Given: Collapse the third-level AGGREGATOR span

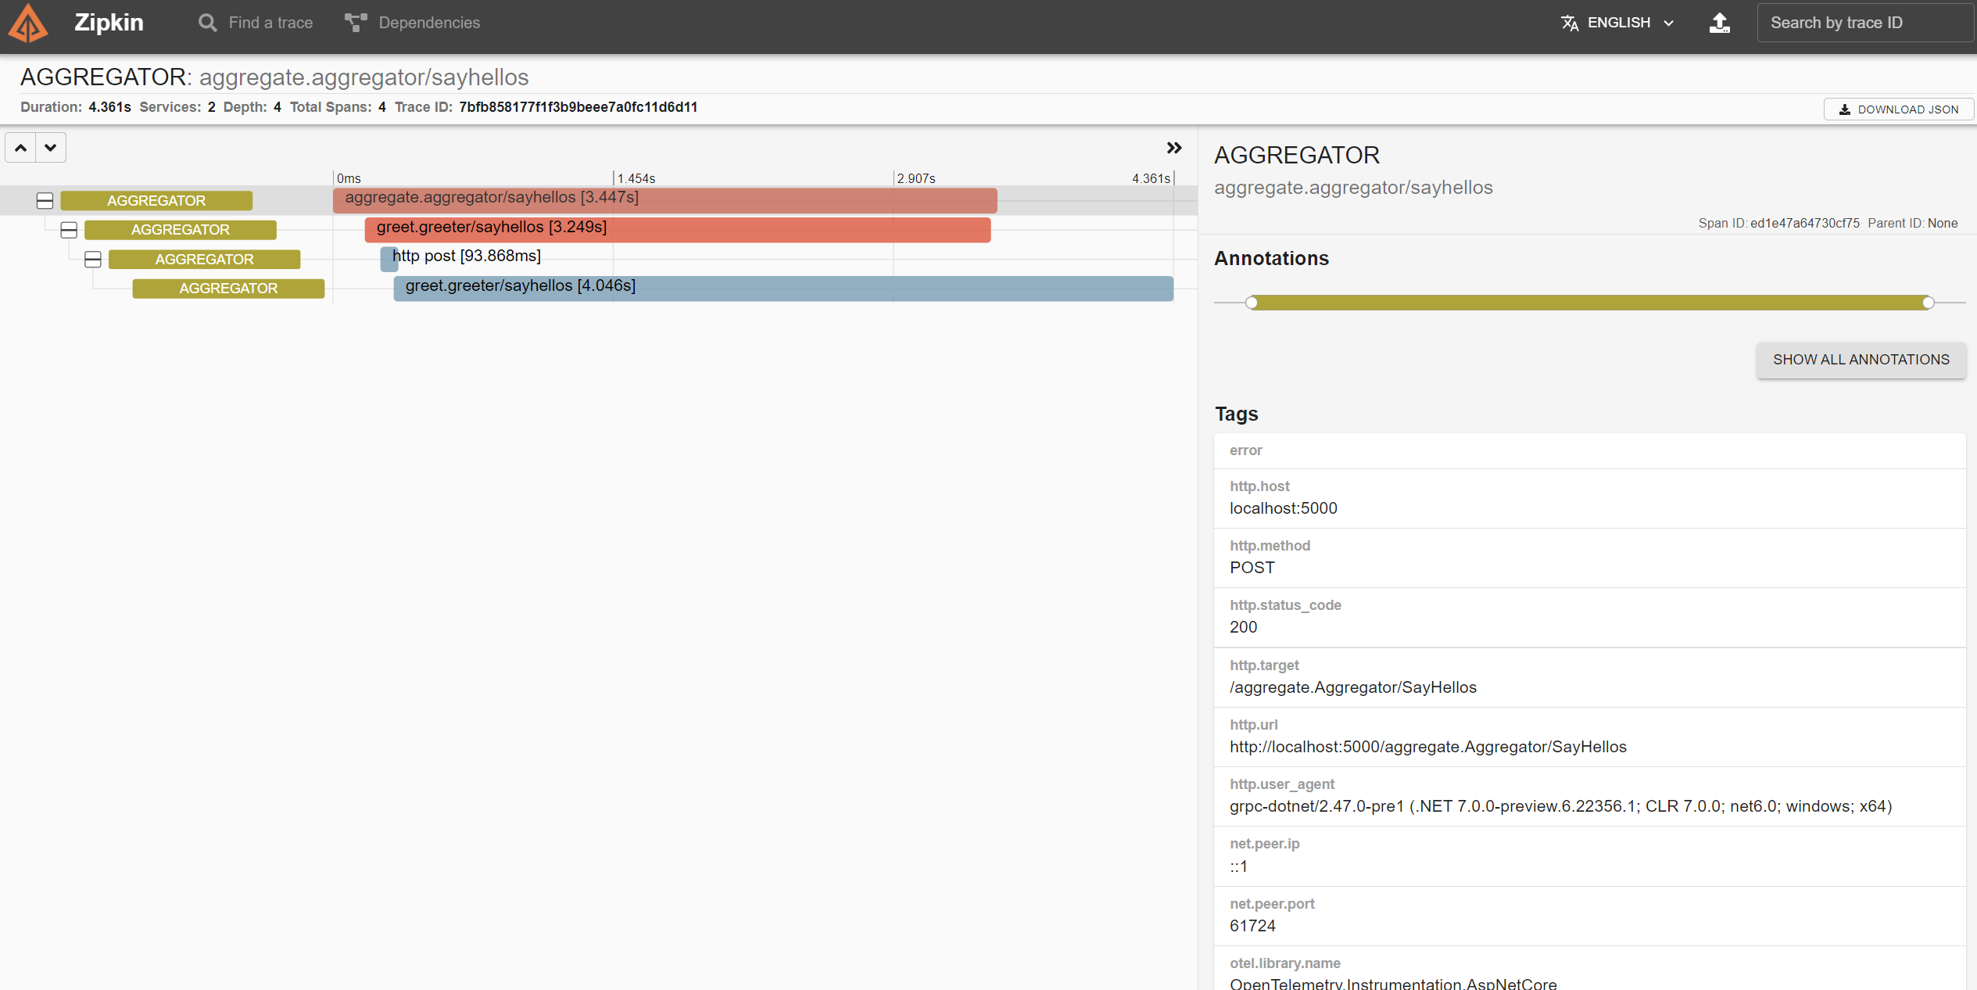Looking at the screenshot, I should click(x=93, y=260).
